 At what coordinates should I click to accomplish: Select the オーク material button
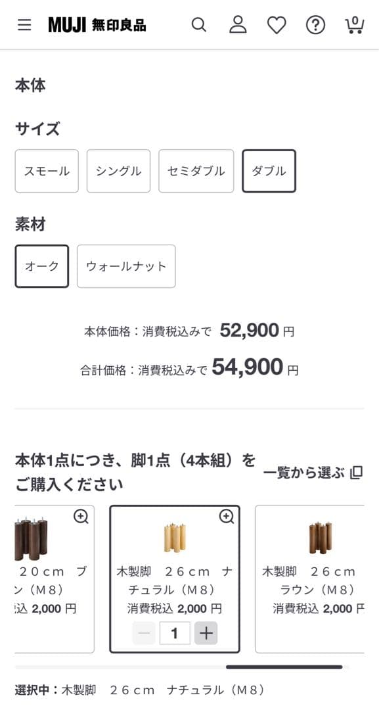pos(41,266)
